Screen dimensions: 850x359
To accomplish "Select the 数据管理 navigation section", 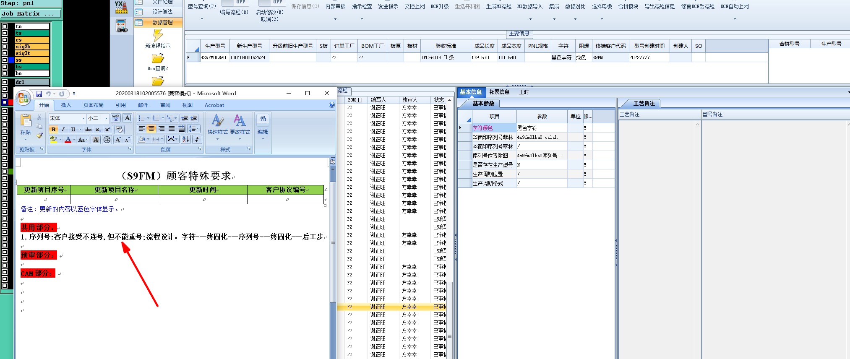I will [x=158, y=23].
